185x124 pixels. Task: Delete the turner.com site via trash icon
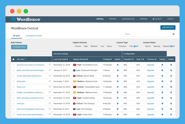(x=171, y=114)
